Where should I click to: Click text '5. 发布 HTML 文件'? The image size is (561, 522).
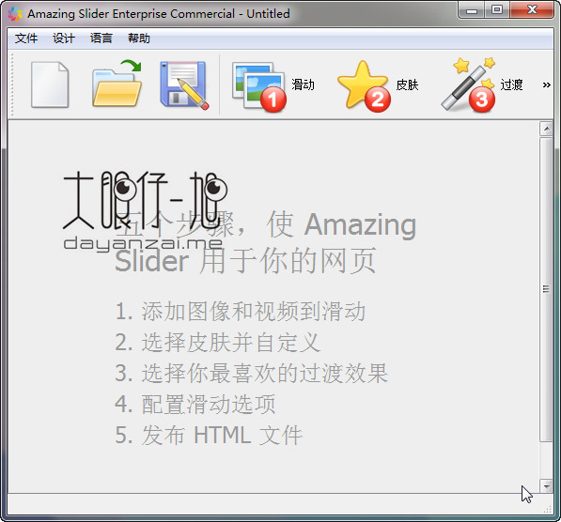tap(209, 435)
